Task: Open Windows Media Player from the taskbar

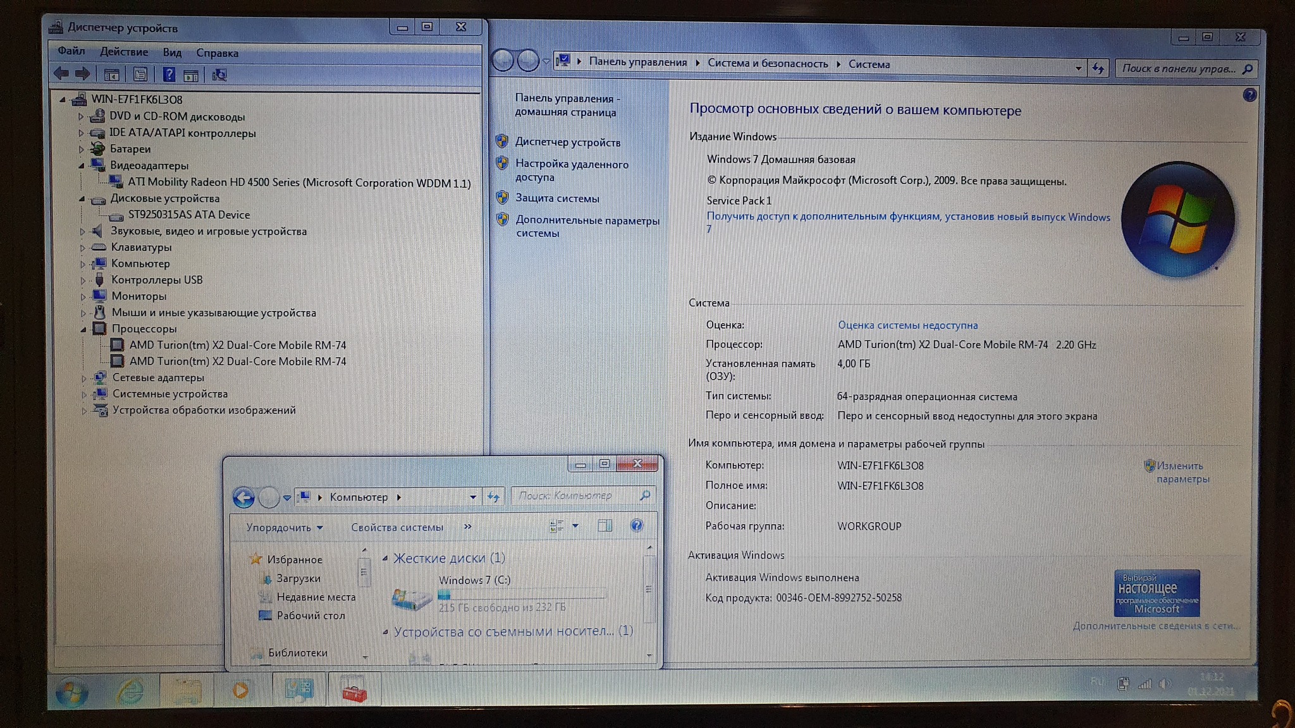Action: pyautogui.click(x=240, y=690)
